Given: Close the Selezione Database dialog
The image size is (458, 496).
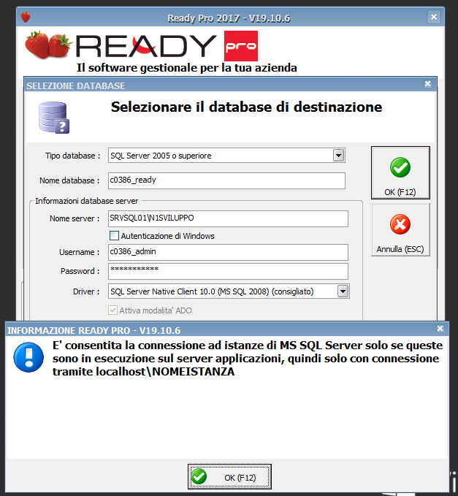Looking at the screenshot, I should [427, 84].
